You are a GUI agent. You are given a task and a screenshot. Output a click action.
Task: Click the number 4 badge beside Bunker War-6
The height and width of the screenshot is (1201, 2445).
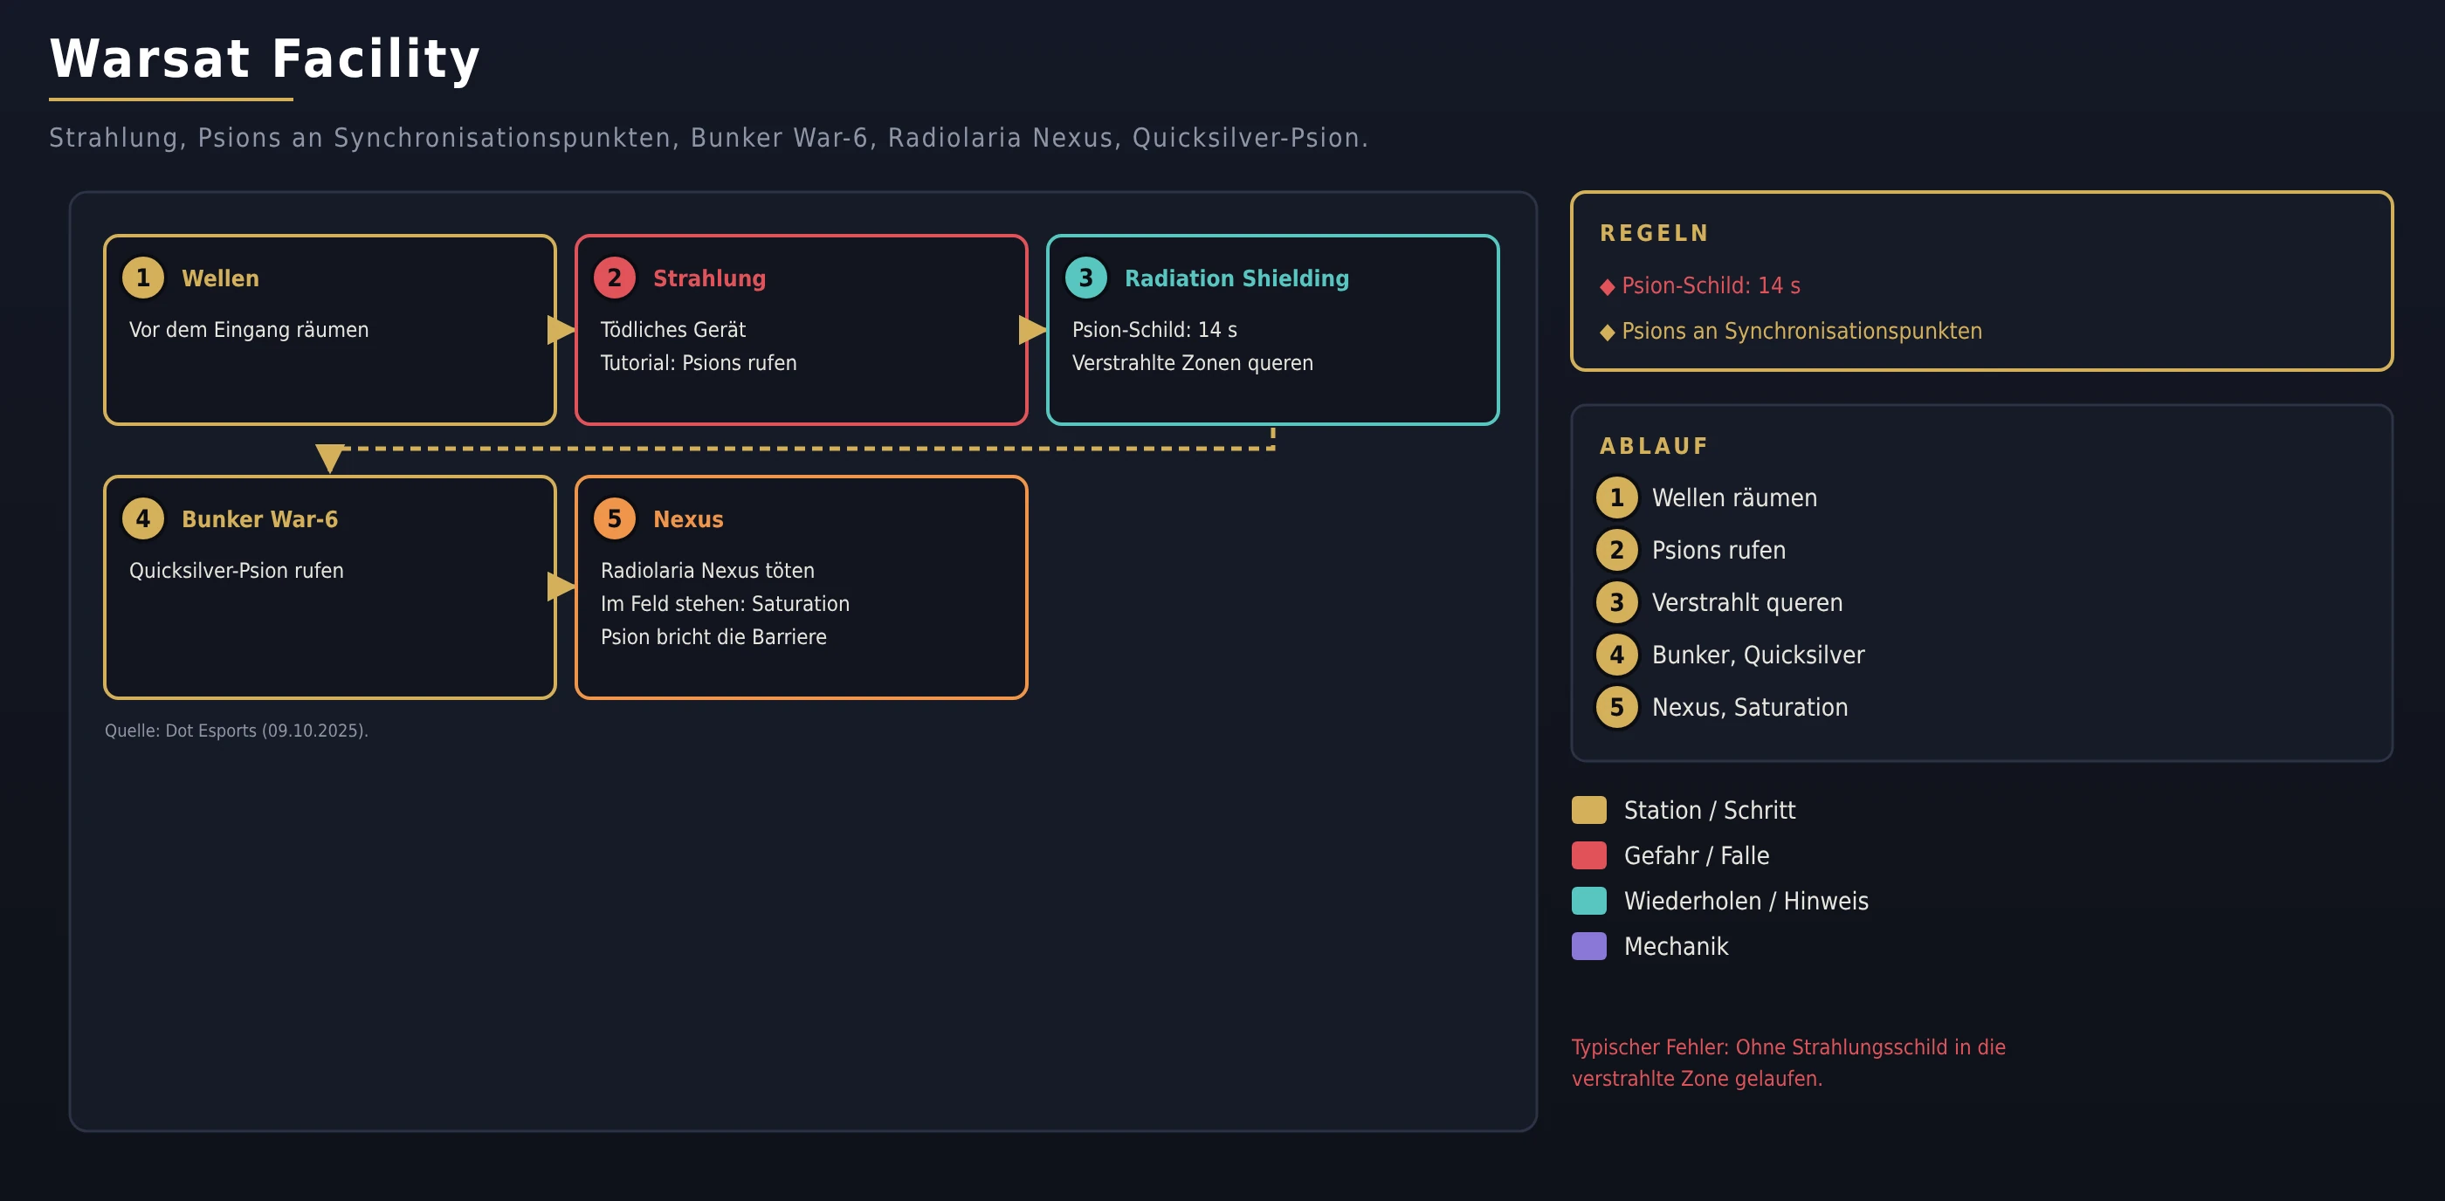point(143,519)
